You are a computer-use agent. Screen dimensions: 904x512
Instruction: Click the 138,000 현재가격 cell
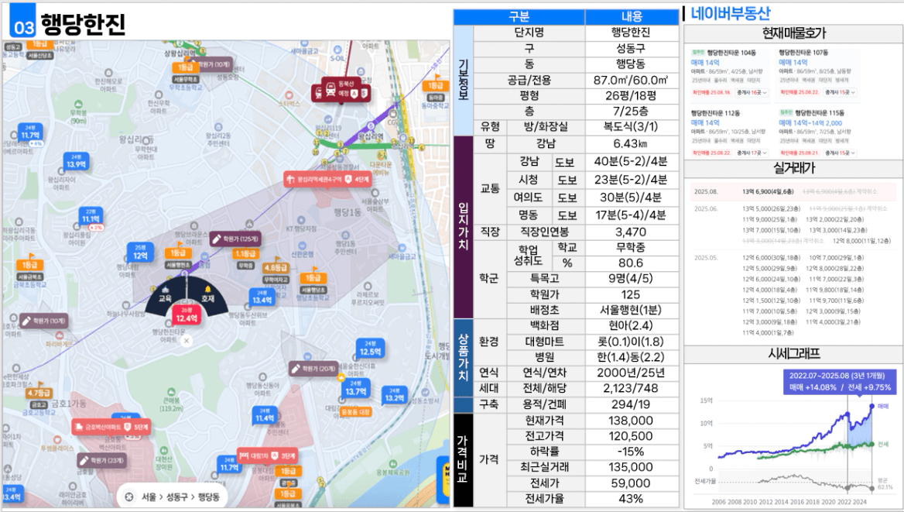click(x=631, y=421)
